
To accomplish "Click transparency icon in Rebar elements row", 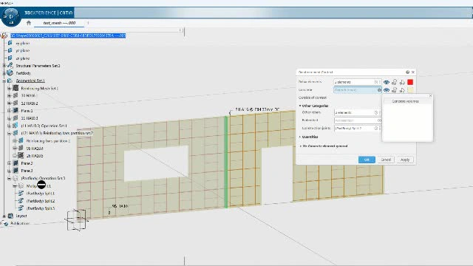I will (x=402, y=82).
